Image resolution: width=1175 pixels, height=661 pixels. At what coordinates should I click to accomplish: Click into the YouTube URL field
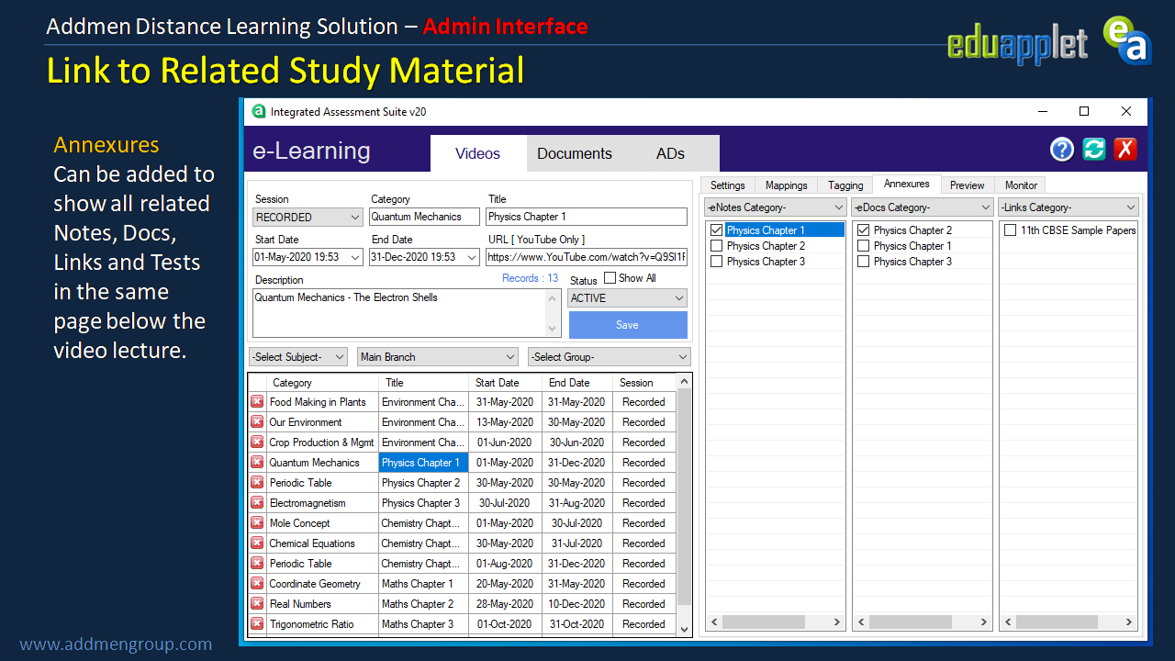pos(587,258)
